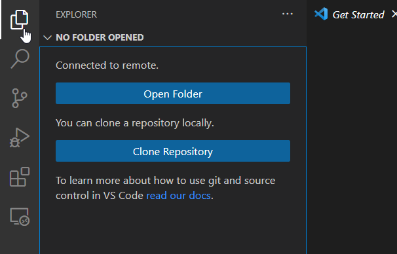Screen dimensions: 397x254
Task: Switch to the Source Control view
Action: click(19, 98)
